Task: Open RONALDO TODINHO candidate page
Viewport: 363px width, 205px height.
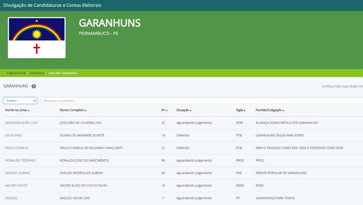Action: (x=20, y=160)
